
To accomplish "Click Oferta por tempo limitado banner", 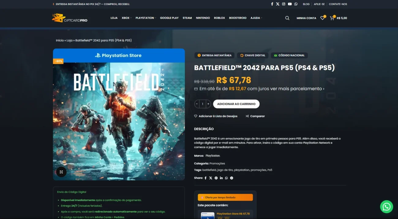I will (225, 197).
